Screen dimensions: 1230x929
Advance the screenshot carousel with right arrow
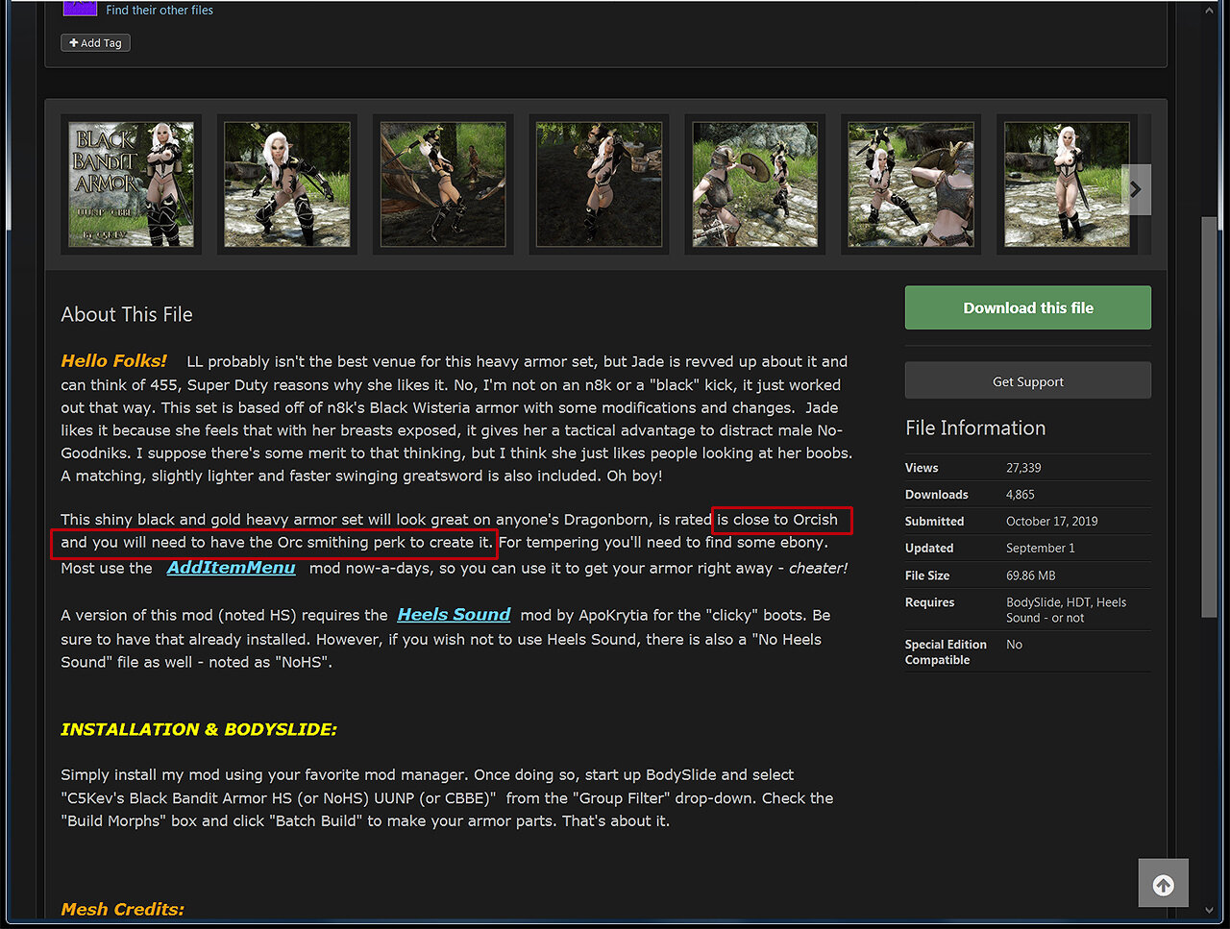point(1136,189)
